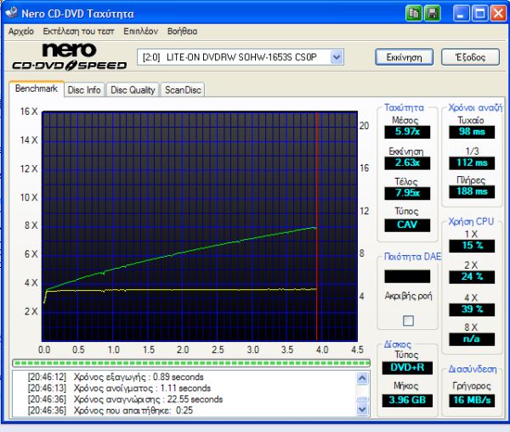Screen dimensions: 510x432
Task: Click the Nero app icon in title bar
Action: (x=11, y=13)
